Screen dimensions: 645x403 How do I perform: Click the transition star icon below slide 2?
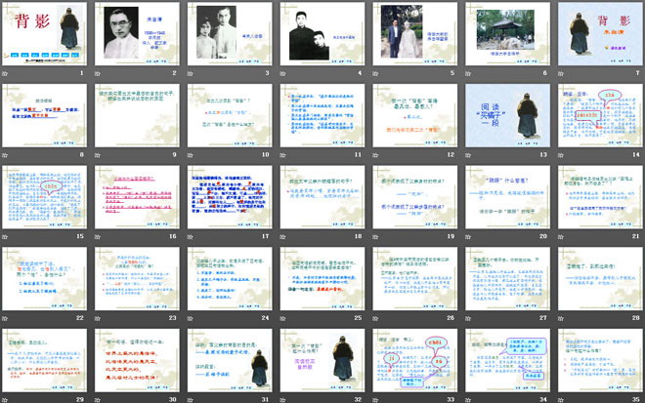(x=99, y=73)
